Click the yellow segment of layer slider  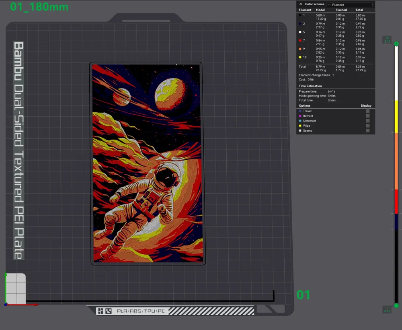(396, 117)
